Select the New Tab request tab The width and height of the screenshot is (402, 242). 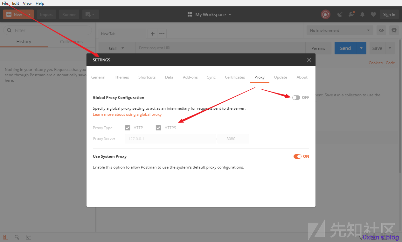[x=122, y=34]
